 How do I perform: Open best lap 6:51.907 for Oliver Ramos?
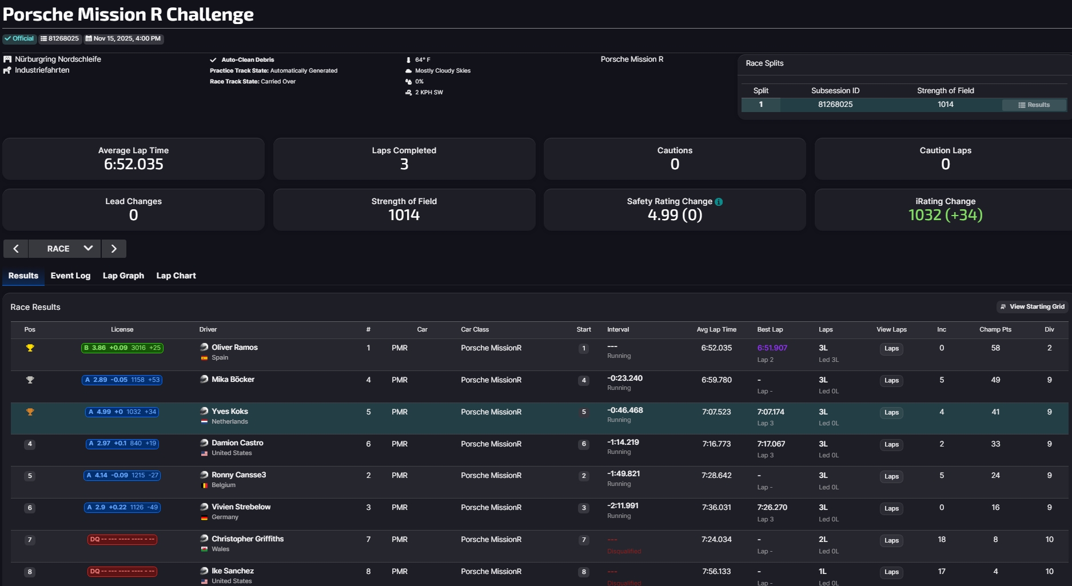pos(772,348)
